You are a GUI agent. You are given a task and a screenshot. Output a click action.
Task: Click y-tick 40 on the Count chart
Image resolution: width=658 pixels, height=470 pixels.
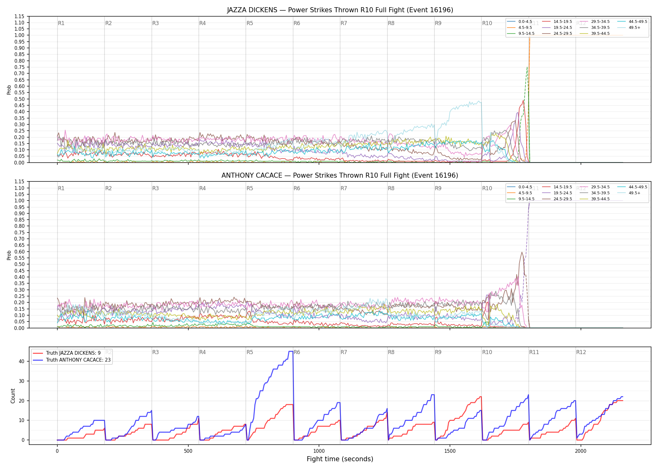tap(22, 361)
